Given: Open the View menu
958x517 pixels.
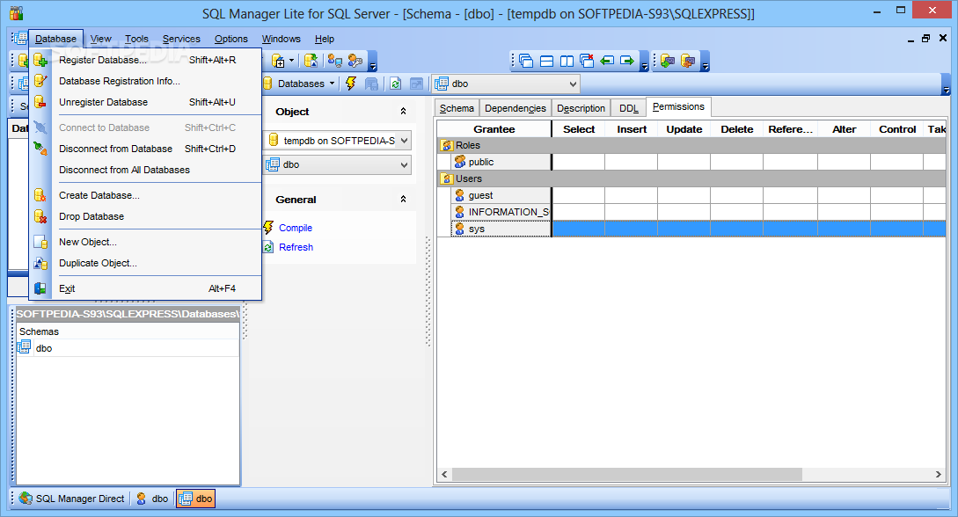Looking at the screenshot, I should (101, 39).
